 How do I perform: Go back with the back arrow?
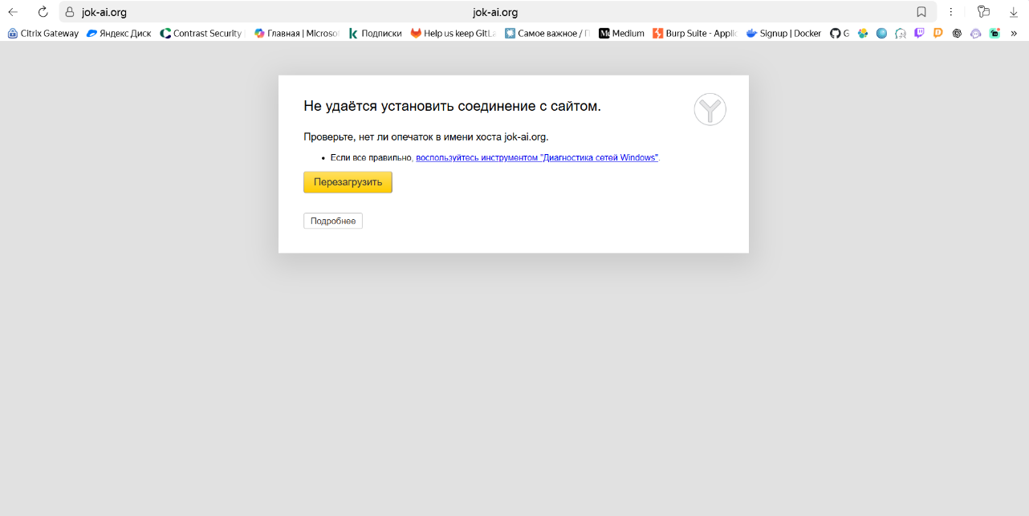pyautogui.click(x=13, y=12)
